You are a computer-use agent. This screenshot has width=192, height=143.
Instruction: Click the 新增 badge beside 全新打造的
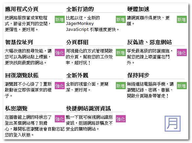click(x=121, y=19)
